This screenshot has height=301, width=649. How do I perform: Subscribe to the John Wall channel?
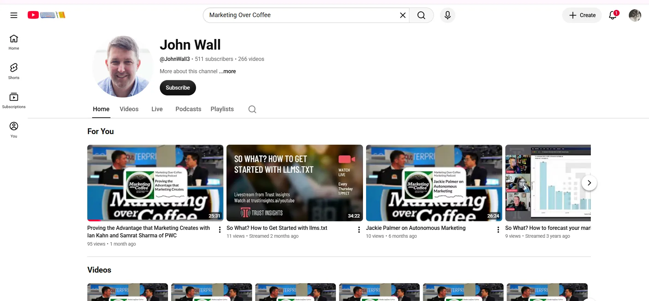(178, 88)
